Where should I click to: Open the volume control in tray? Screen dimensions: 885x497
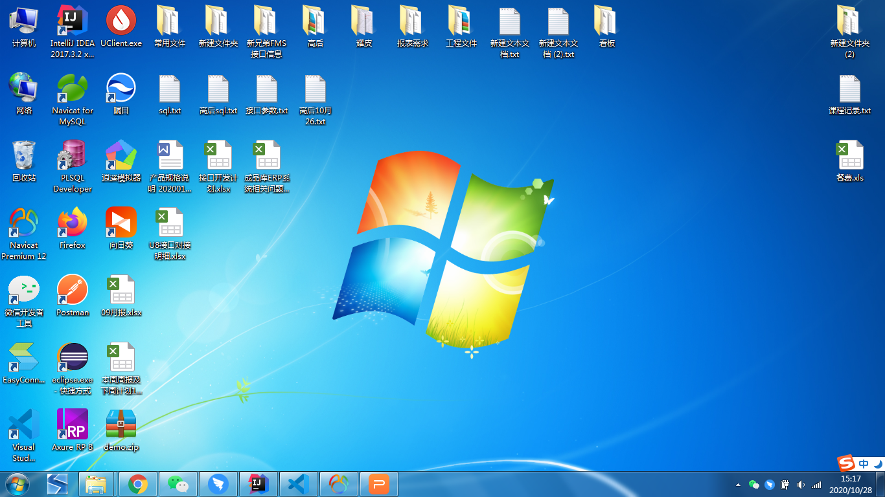(801, 485)
